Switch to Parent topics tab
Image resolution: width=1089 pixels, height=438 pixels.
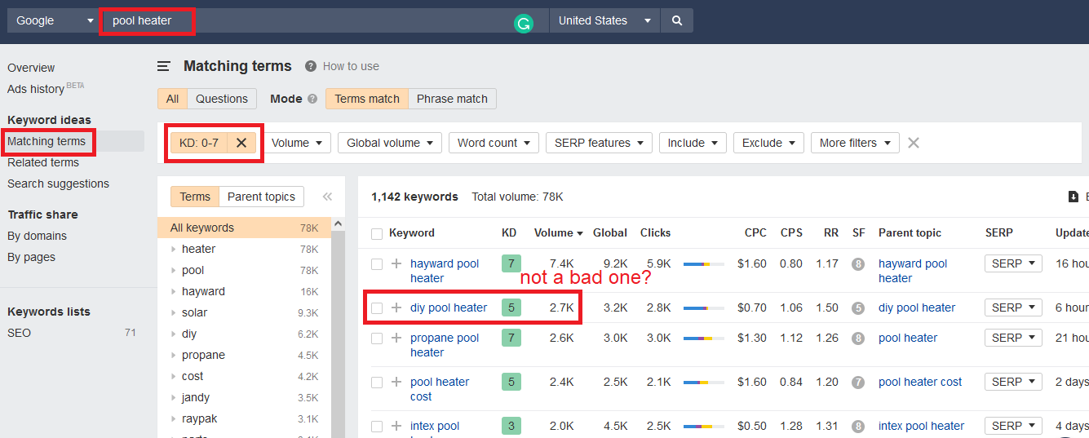tap(261, 197)
